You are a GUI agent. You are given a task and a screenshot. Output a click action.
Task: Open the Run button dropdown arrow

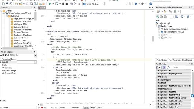[53, 4]
